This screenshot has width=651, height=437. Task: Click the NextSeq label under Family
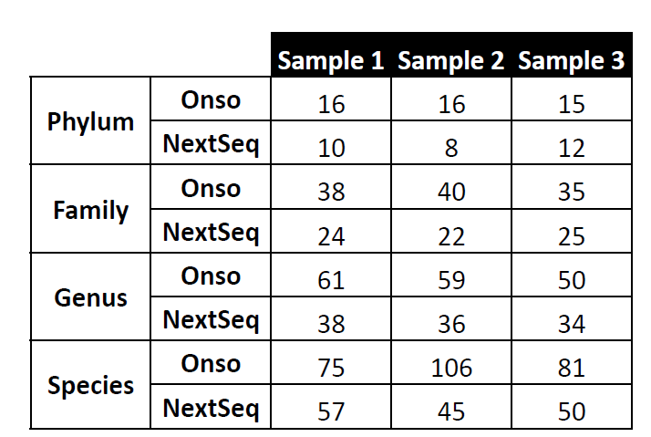point(211,233)
